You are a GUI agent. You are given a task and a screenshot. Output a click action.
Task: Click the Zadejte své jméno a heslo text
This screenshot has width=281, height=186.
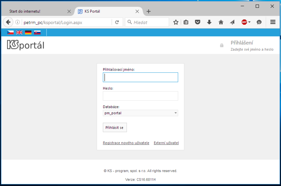[252, 50]
